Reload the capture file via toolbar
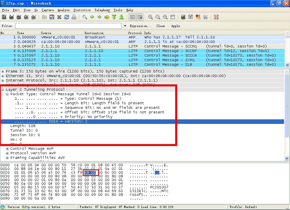290x210 pixels. 67,17
